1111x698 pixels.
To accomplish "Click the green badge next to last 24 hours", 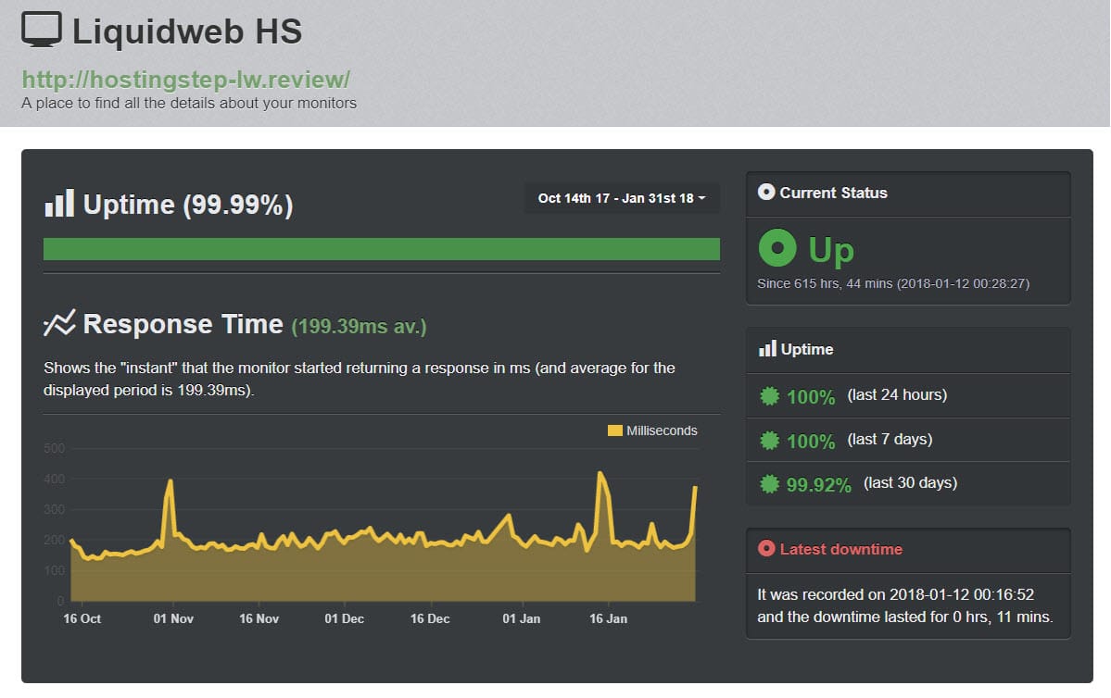I will 769,395.
